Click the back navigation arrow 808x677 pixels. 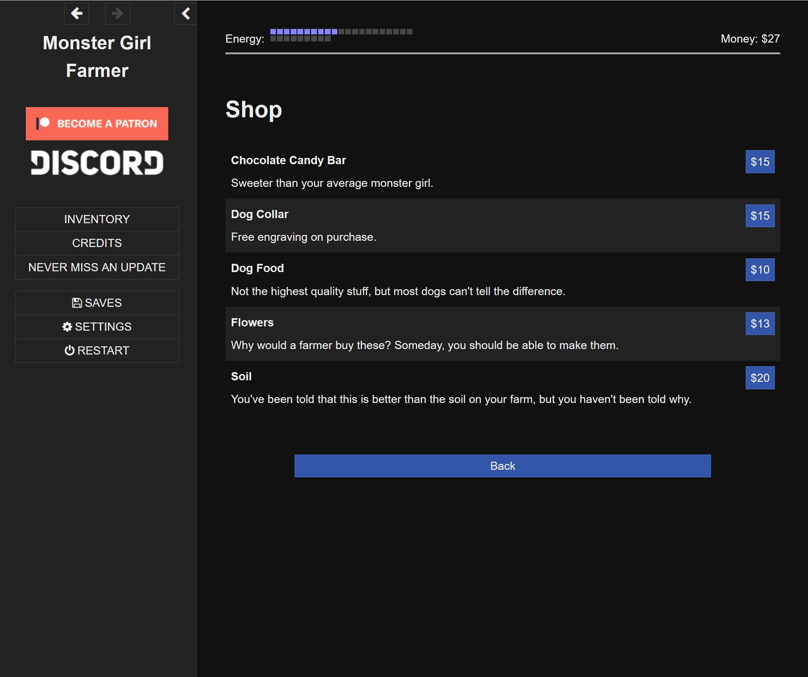point(76,14)
